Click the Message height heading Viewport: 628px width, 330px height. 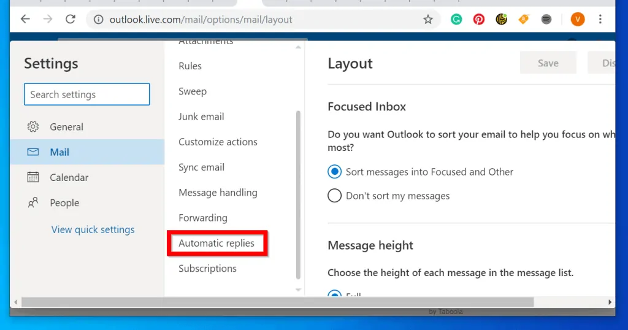pos(370,245)
